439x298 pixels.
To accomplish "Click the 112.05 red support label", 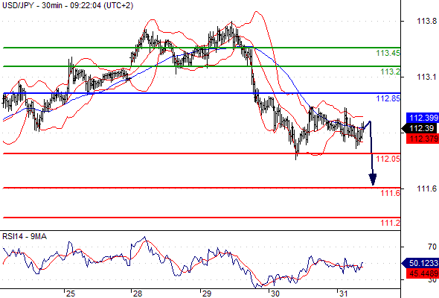I will (x=388, y=159).
